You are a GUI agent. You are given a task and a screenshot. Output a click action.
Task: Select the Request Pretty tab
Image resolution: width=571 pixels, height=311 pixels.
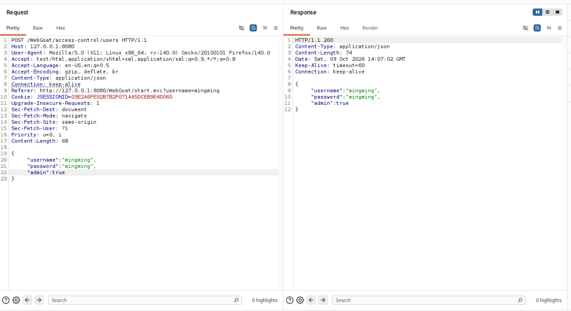coord(13,28)
